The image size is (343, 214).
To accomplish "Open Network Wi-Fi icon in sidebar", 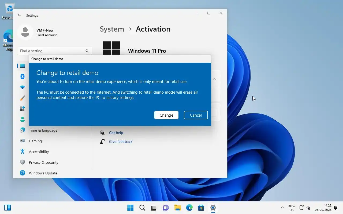I will (23, 87).
